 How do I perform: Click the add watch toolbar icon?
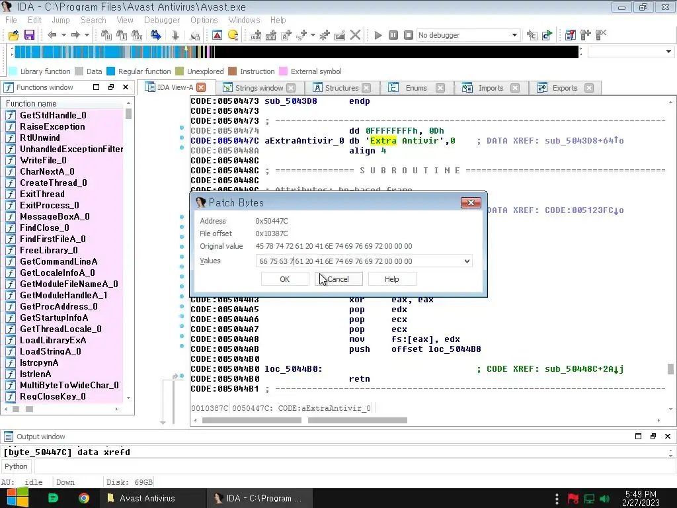[586, 35]
